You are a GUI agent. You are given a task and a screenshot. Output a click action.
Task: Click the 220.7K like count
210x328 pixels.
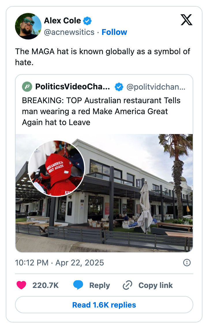[45, 285]
